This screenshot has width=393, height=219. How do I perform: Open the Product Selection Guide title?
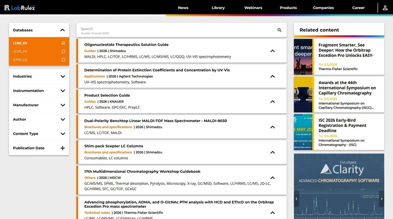107,95
